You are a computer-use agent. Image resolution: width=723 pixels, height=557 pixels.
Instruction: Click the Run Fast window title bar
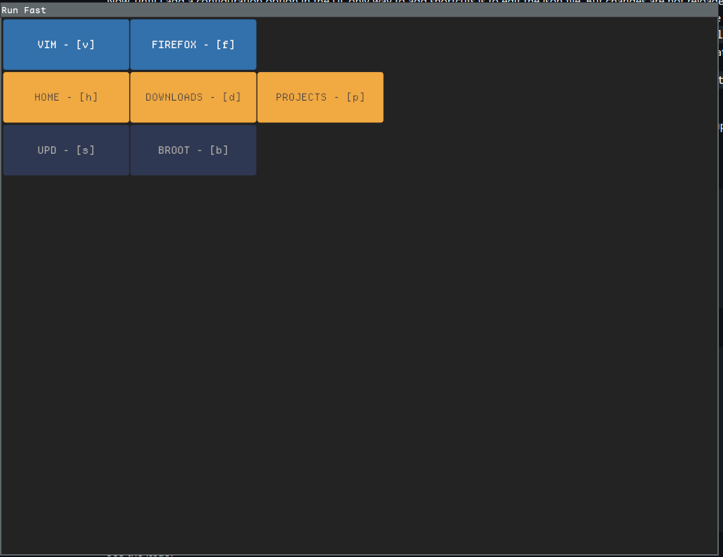click(x=359, y=10)
